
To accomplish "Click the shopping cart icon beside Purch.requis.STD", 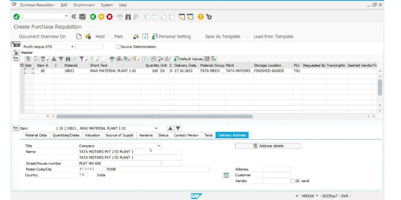I will [16, 45].
